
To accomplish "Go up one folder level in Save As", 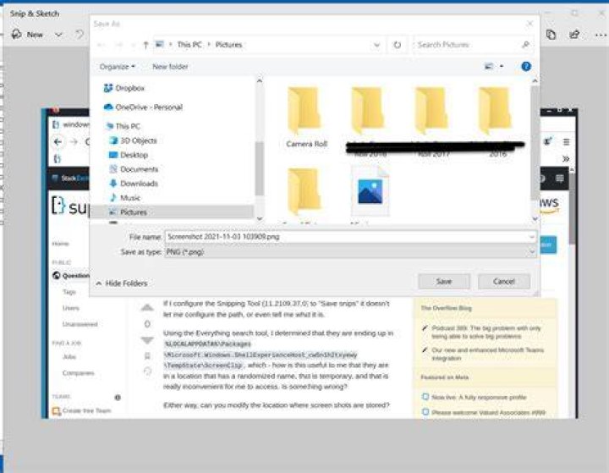I will [145, 45].
